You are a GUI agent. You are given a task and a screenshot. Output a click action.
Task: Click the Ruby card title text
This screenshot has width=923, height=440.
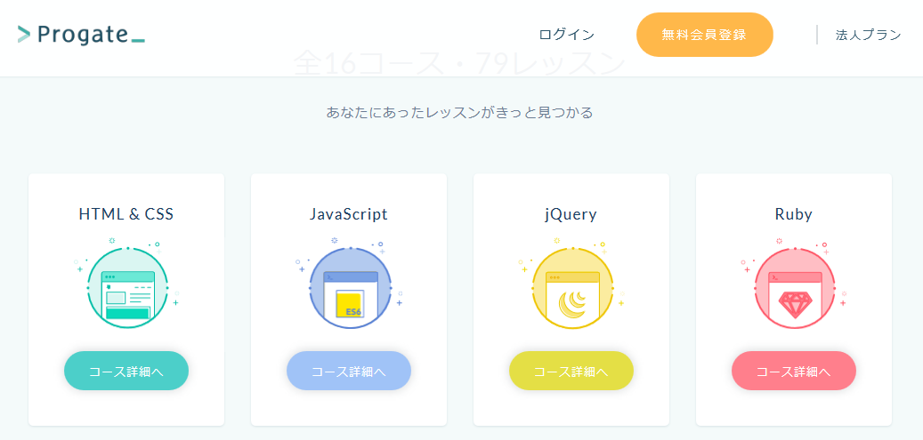pyautogui.click(x=794, y=214)
